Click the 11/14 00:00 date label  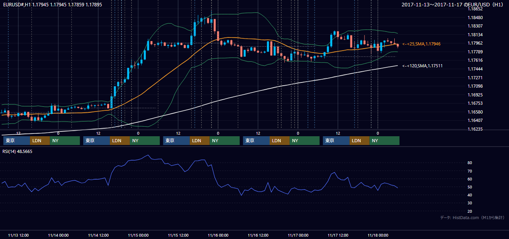click(58, 235)
